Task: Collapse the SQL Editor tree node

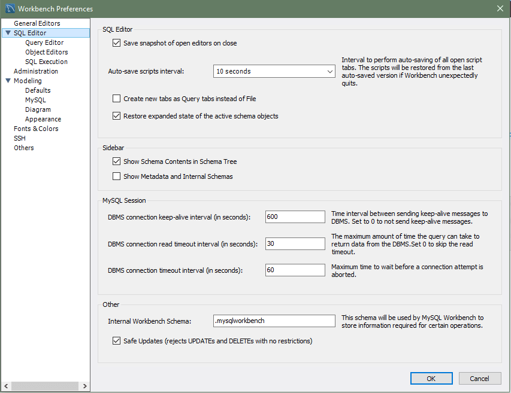Action: (x=8, y=33)
